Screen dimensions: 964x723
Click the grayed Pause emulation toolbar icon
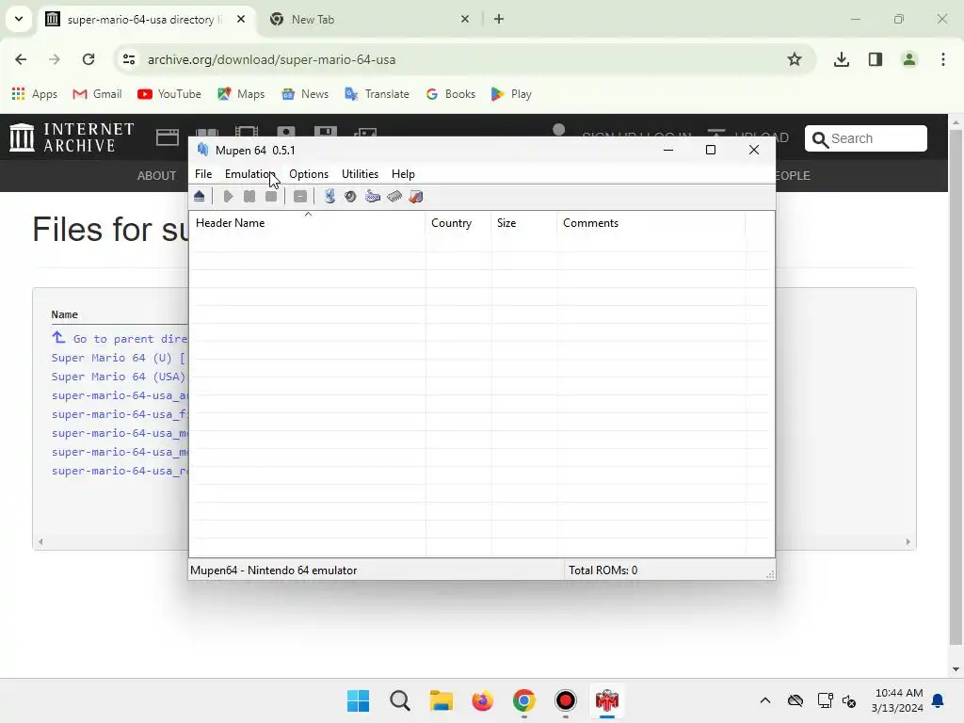[249, 197]
